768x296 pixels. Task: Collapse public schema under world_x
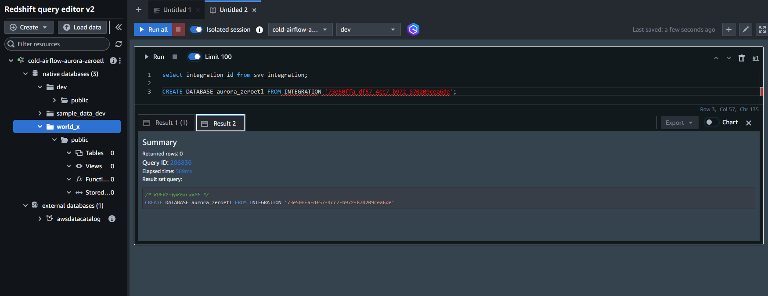pos(54,140)
